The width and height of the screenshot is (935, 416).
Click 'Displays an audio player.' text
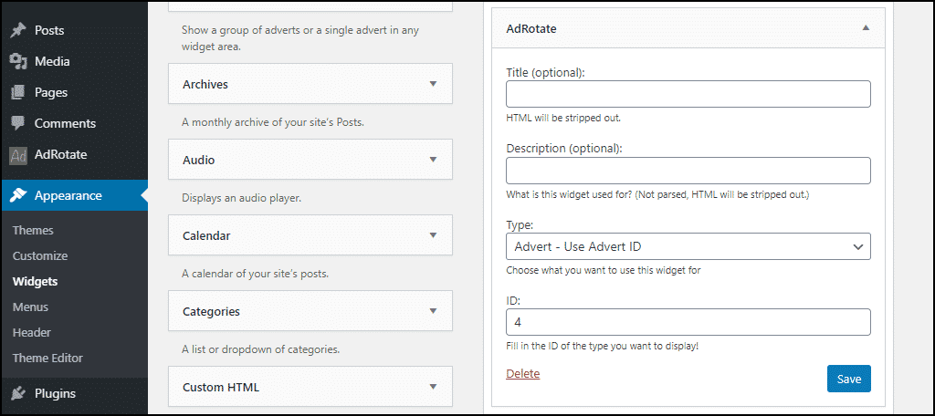241,199
